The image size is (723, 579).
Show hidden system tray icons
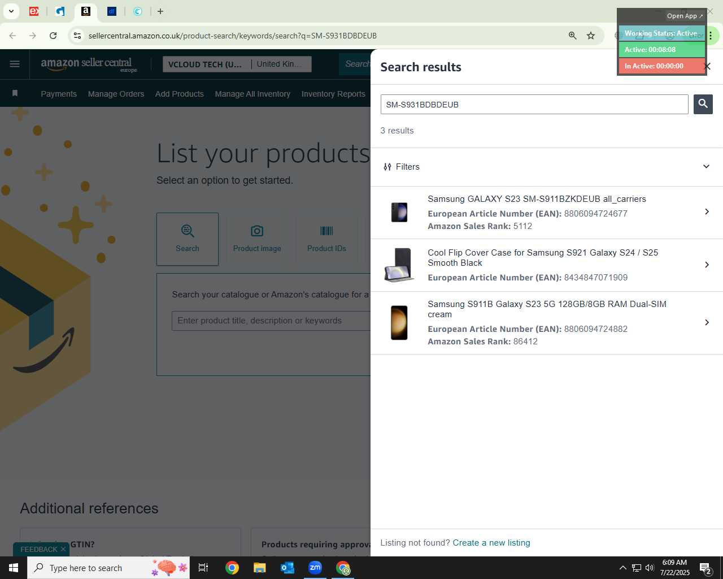[x=622, y=568]
